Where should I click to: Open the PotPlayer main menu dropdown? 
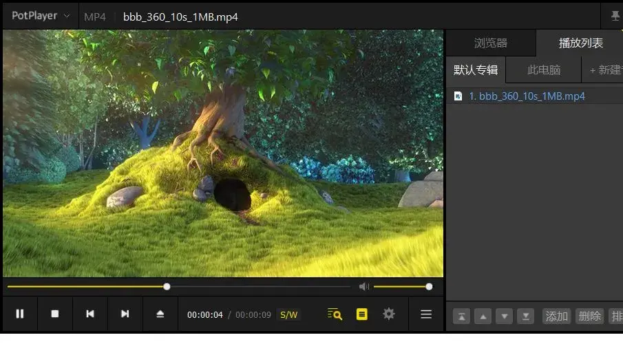coord(41,16)
